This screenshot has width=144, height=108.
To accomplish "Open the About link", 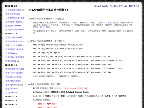I will [x=97, y=6].
